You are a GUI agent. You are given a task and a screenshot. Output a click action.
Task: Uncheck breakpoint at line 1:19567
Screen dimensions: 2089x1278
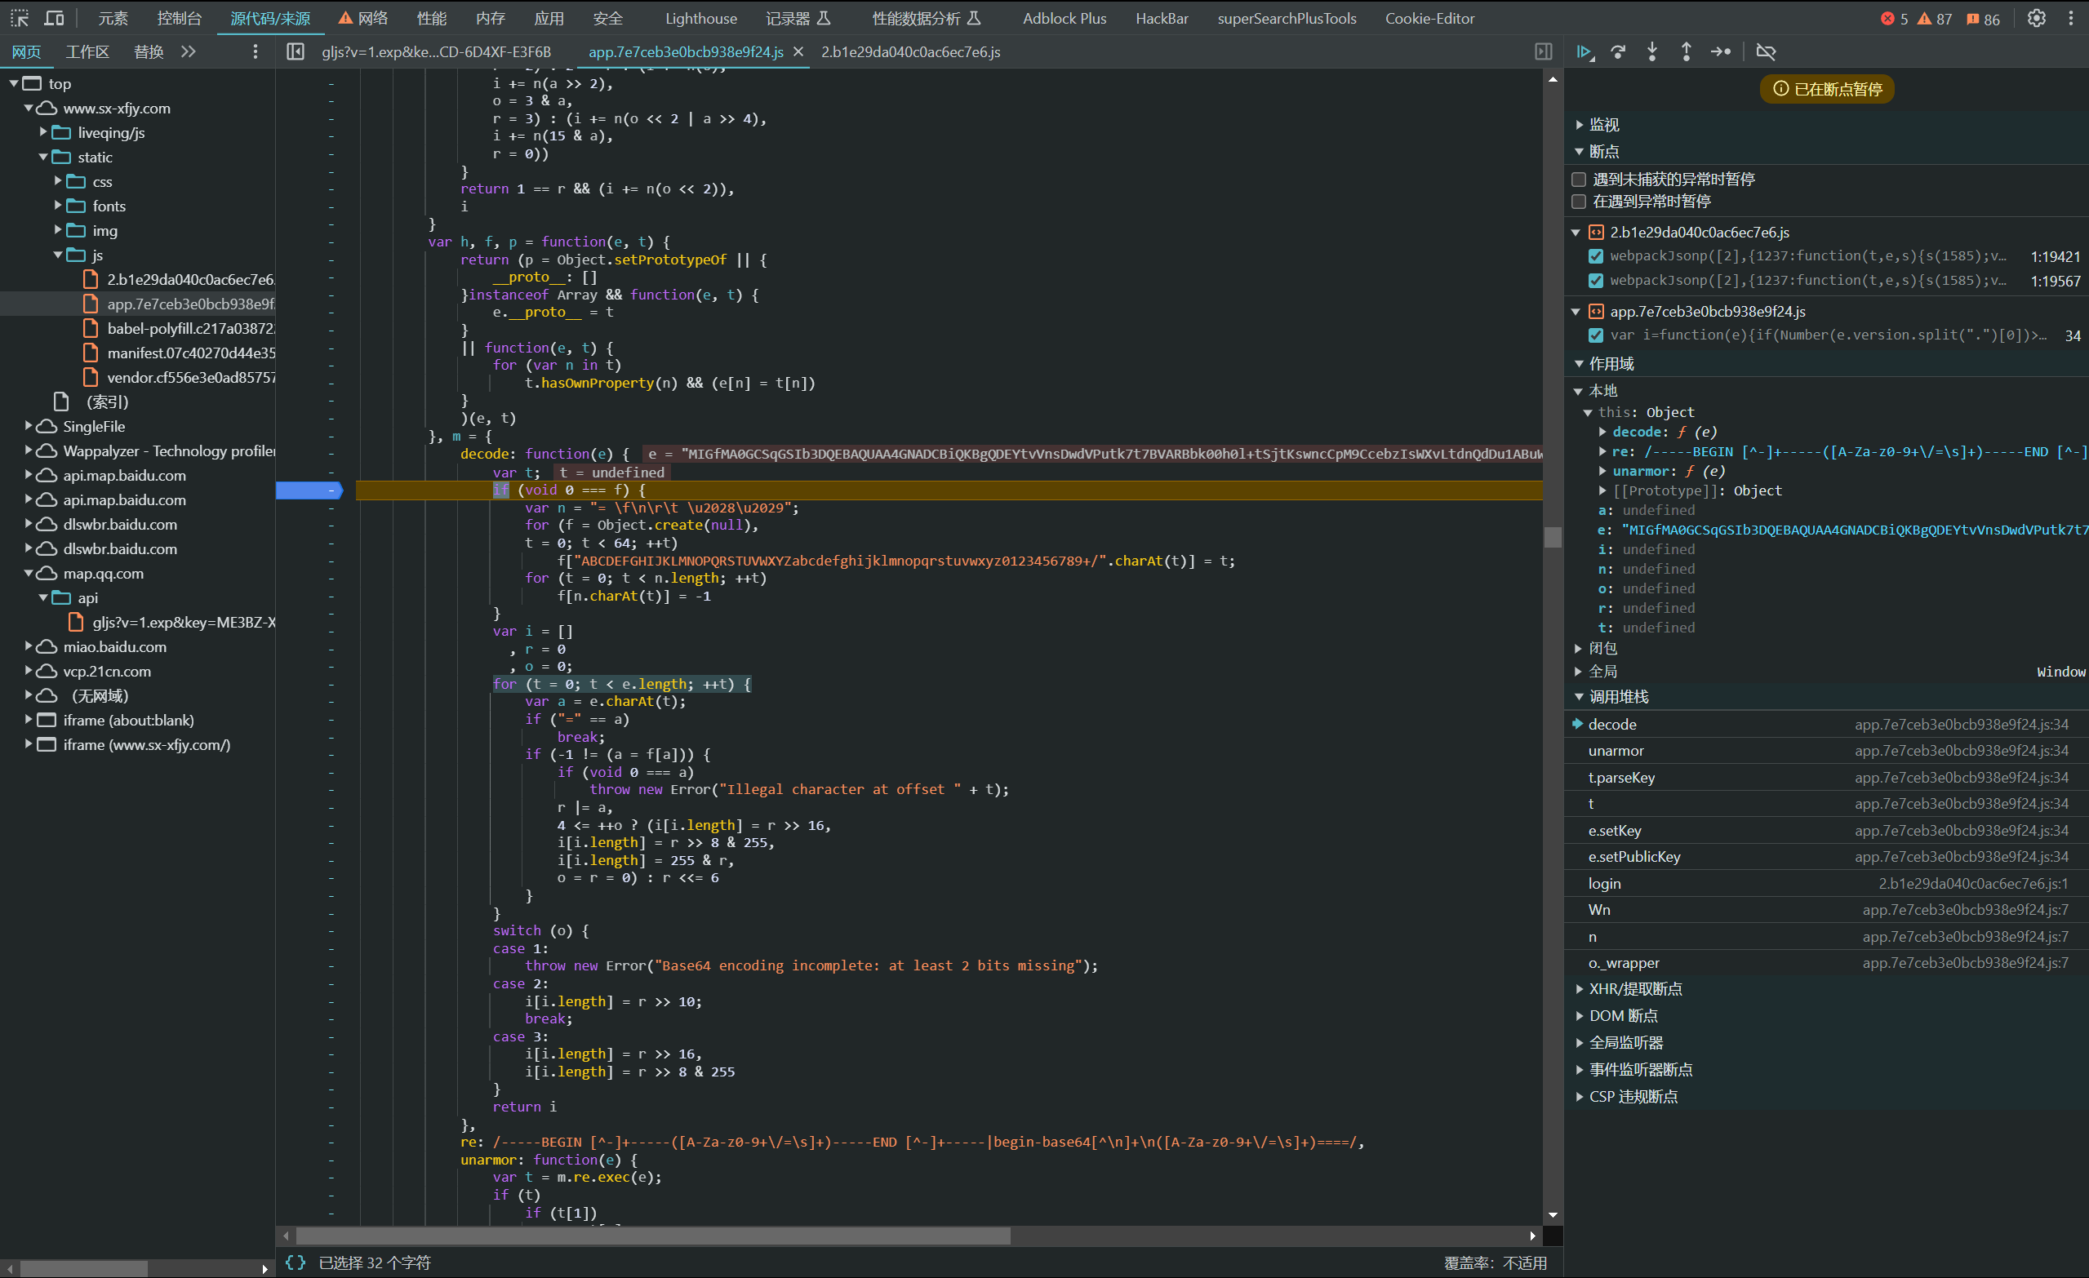coord(1596,281)
